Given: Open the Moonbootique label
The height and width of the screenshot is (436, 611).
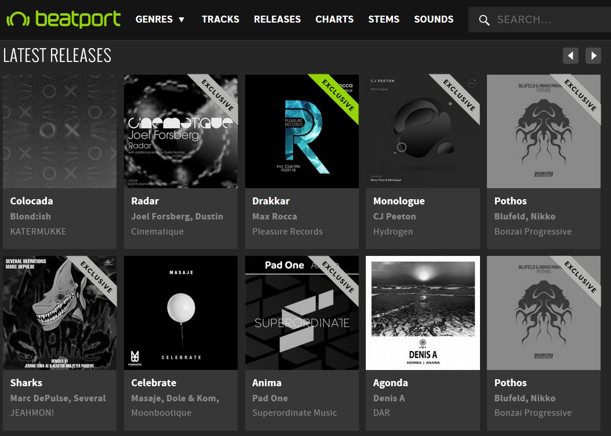Looking at the screenshot, I should point(161,413).
